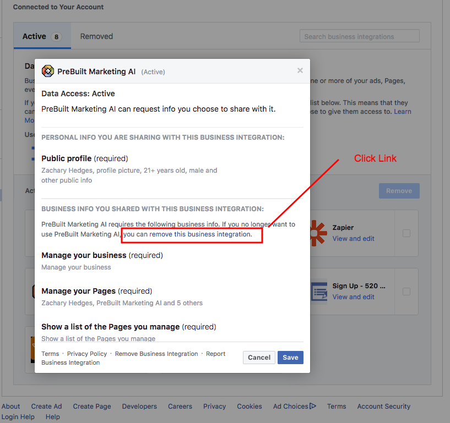
Task: Click the Learn More link
Action: (x=403, y=112)
